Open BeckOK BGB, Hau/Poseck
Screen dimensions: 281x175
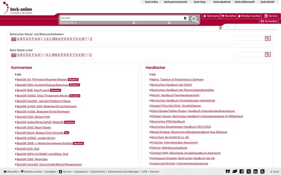click(x=33, y=90)
